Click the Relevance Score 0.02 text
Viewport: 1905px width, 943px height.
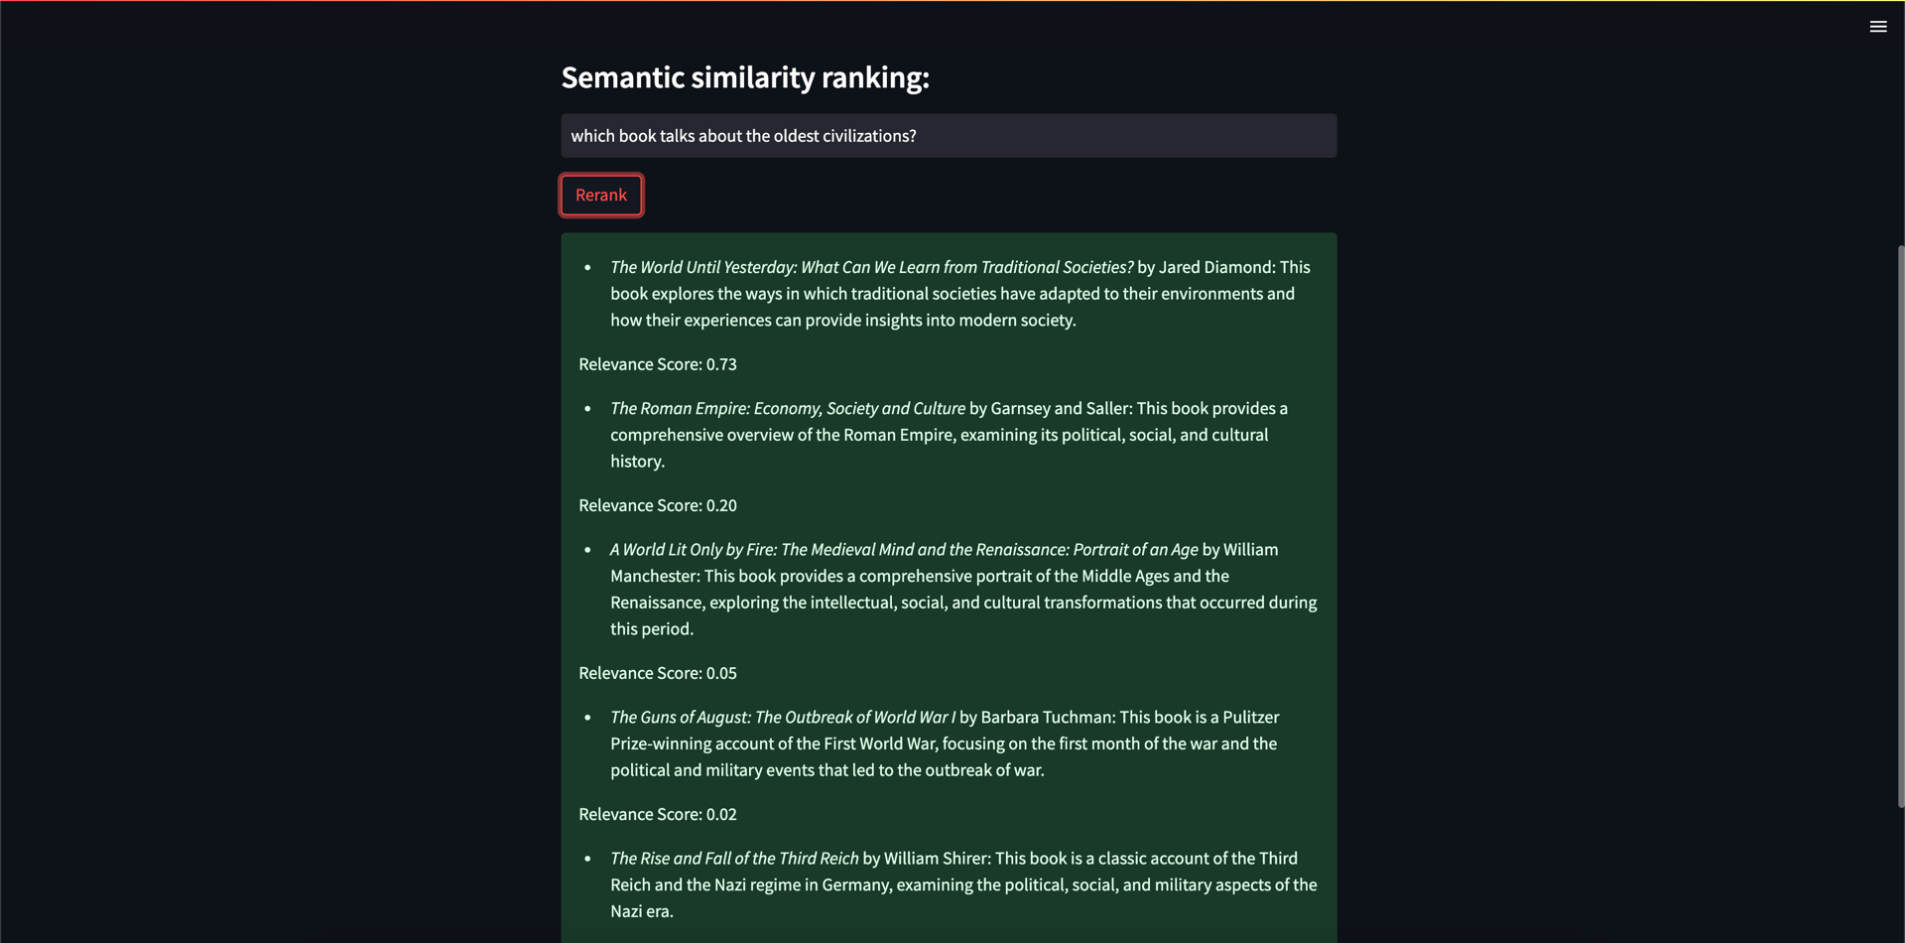658,814
